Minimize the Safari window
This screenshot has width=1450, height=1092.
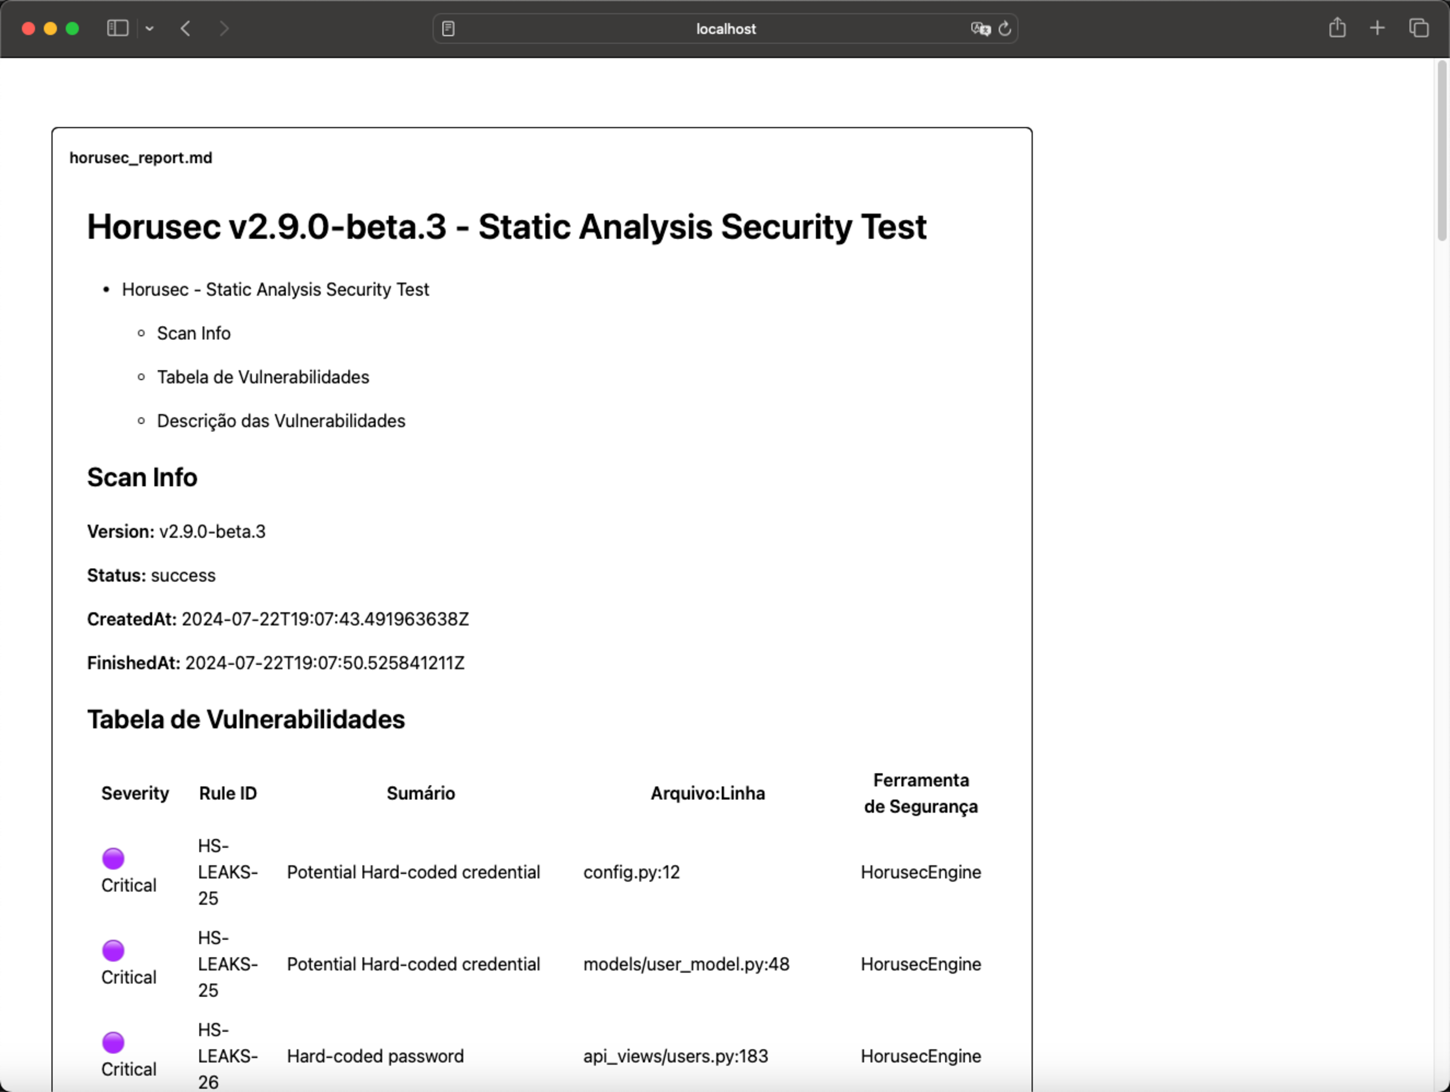(x=50, y=28)
